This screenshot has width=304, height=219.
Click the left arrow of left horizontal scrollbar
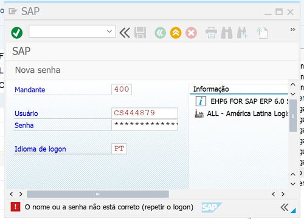(12, 194)
